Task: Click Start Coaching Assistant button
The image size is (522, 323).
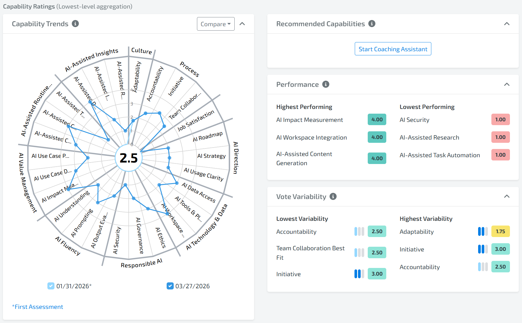Action: click(393, 49)
